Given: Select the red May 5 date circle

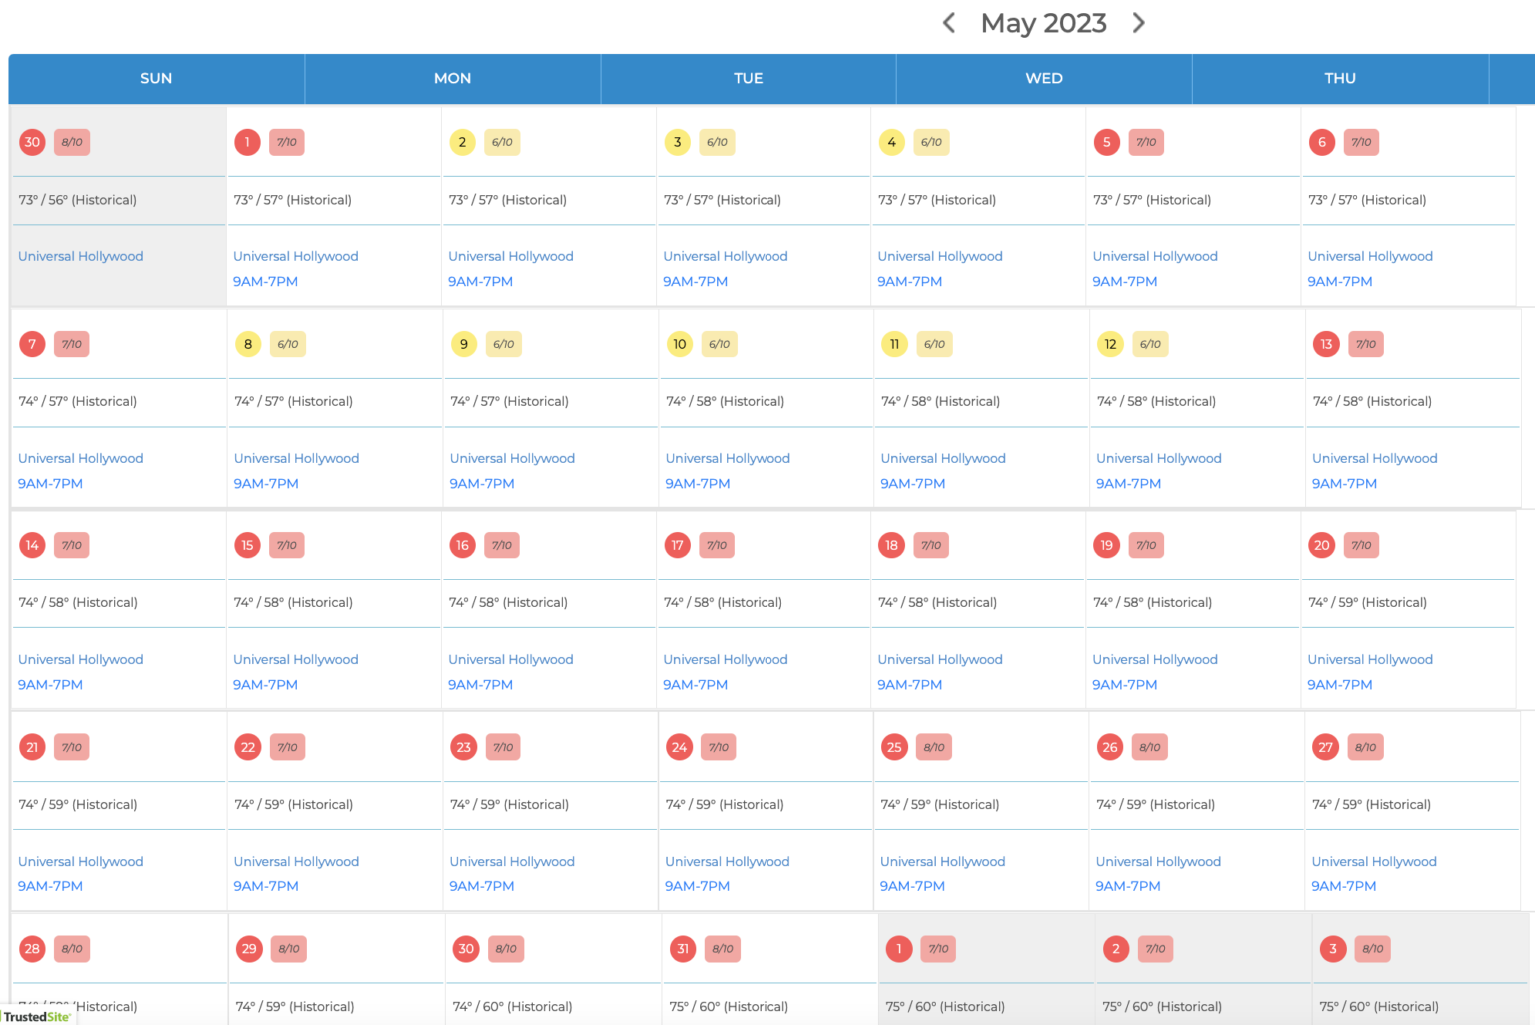Looking at the screenshot, I should point(1106,142).
